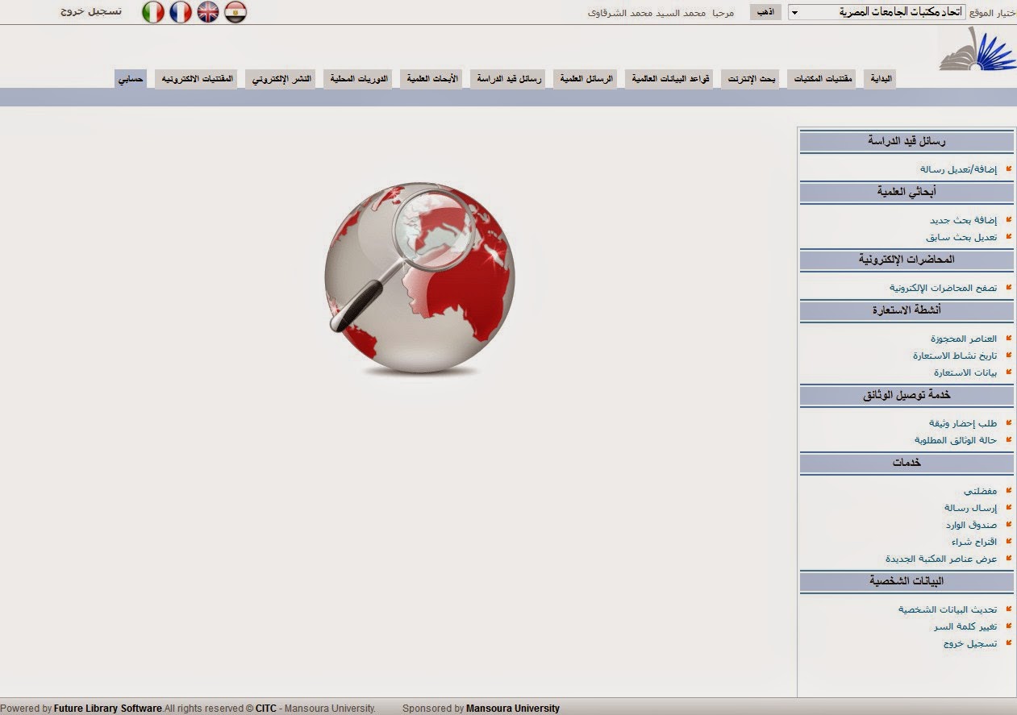Click تسجيل خروج link at top left

point(91,12)
